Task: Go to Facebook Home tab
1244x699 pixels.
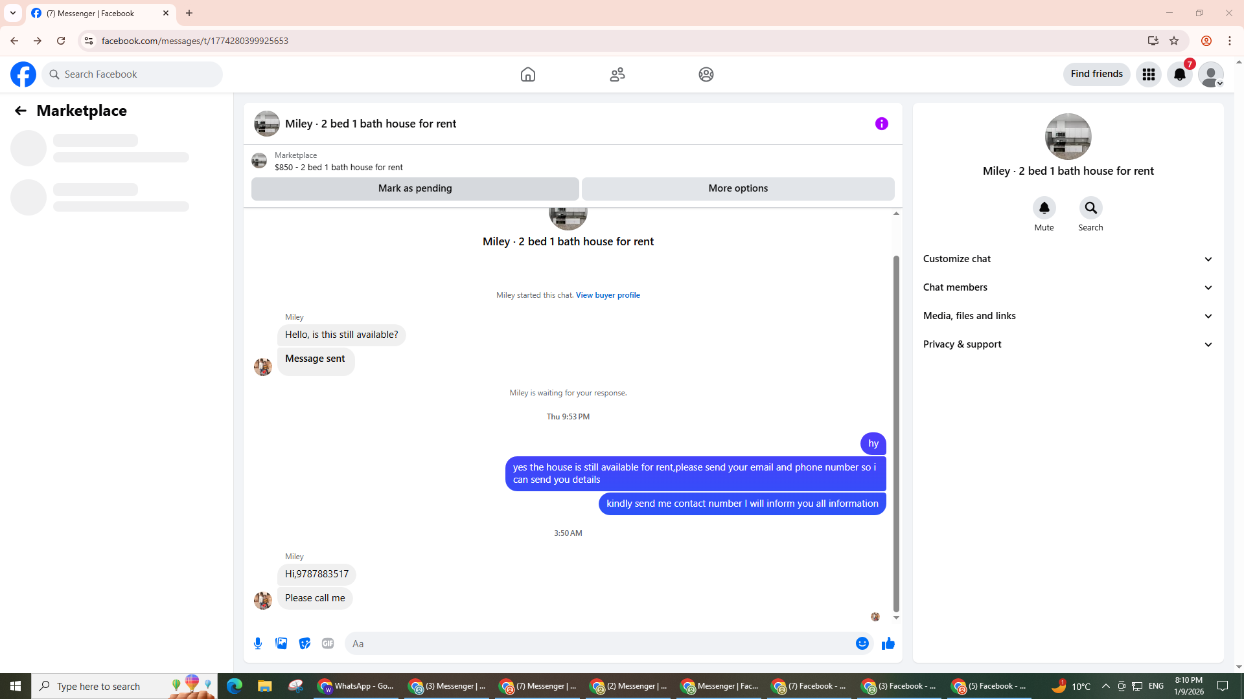Action: point(527,74)
